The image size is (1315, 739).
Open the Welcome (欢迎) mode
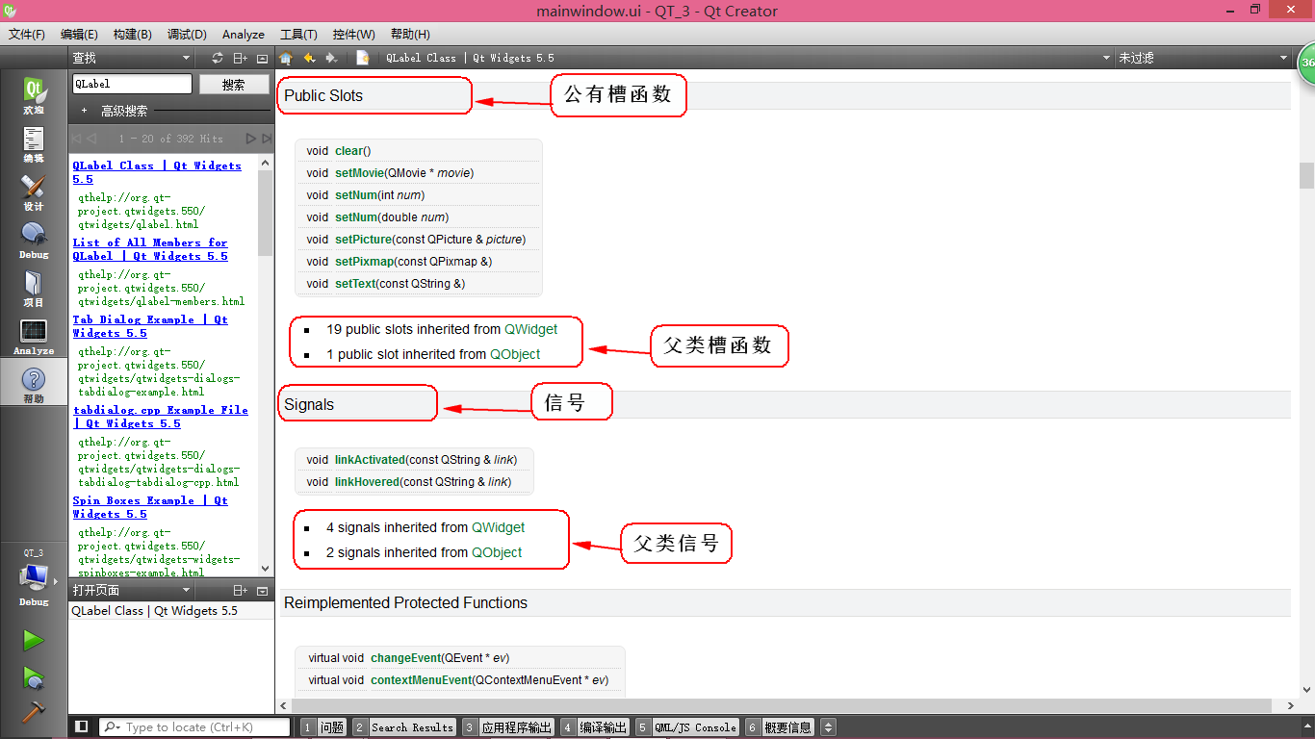[x=34, y=95]
